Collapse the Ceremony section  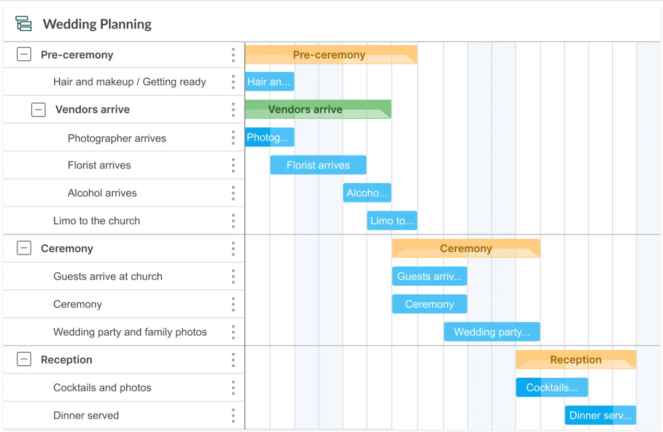click(x=23, y=248)
